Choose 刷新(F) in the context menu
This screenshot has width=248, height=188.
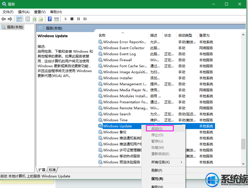point(163,171)
